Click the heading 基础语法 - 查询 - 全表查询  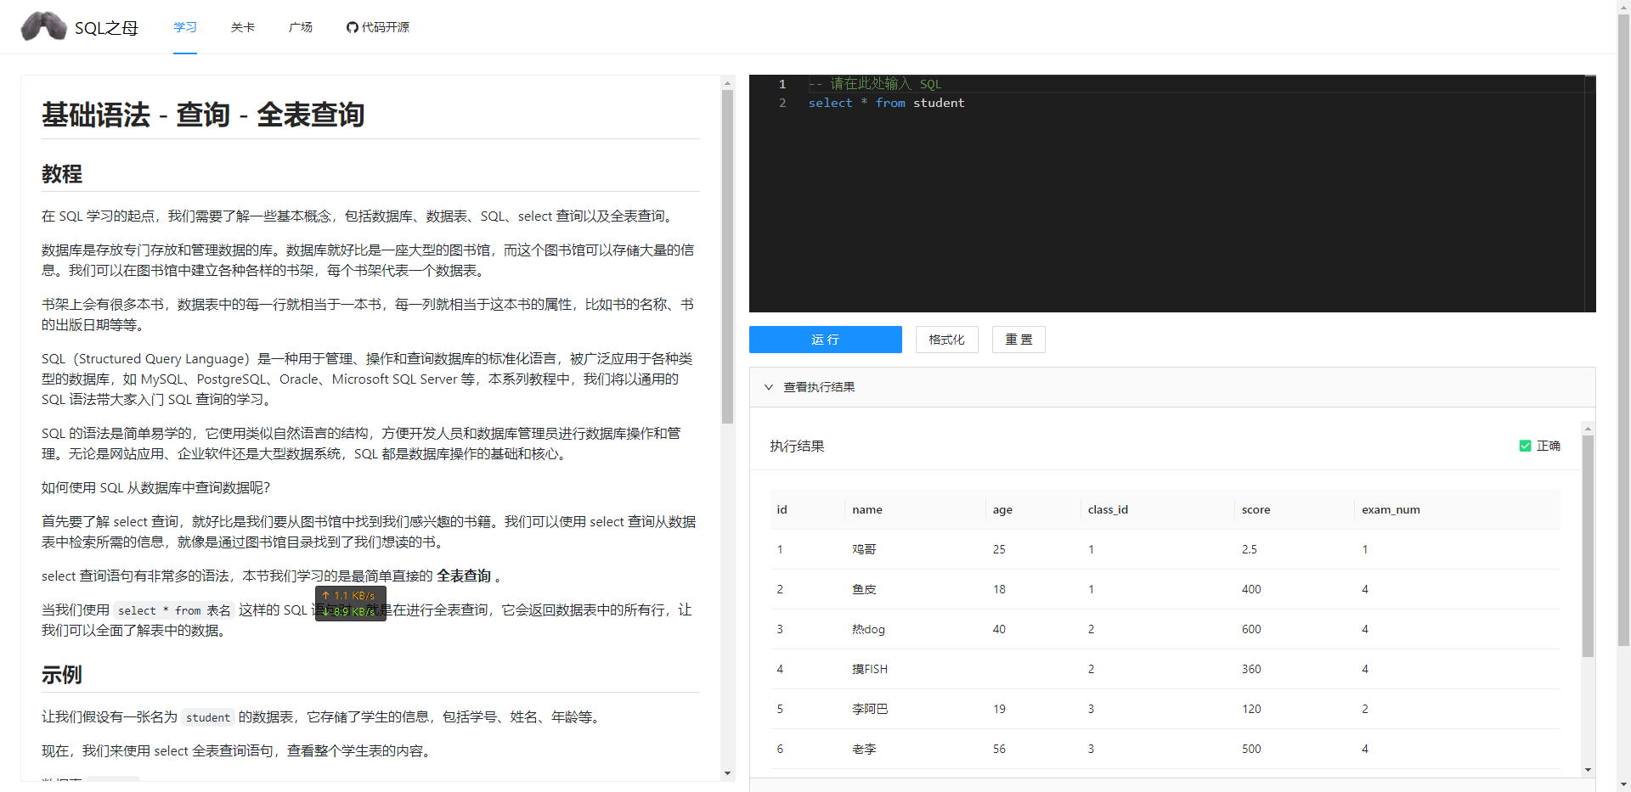(203, 115)
